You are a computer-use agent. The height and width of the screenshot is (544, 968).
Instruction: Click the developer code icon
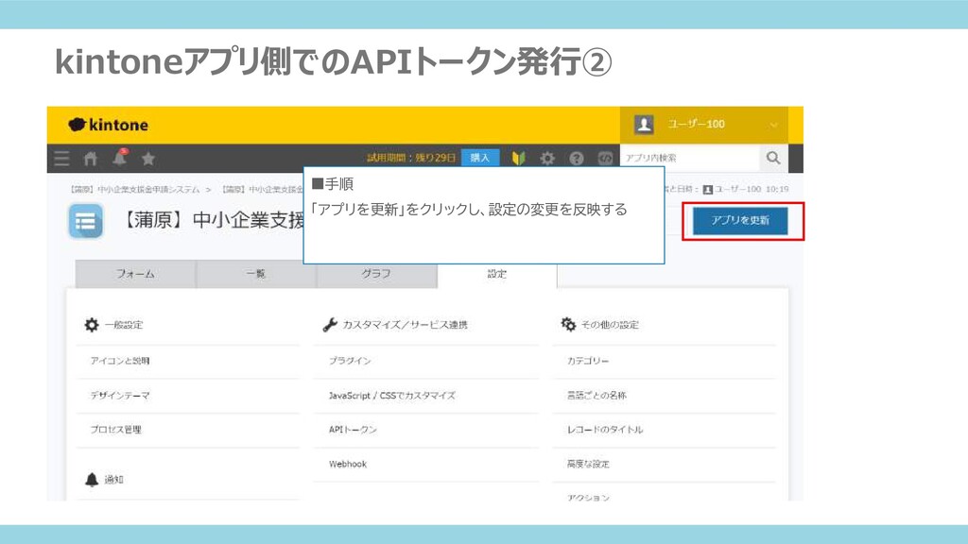605,158
